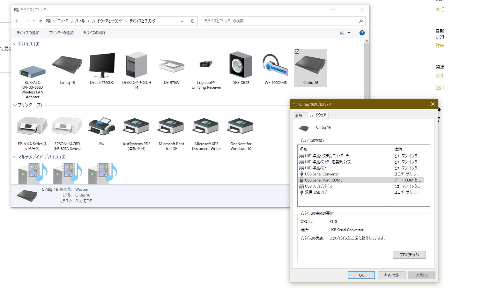
Task: Select OneNote for Windows 10 printer
Action: 241,133
